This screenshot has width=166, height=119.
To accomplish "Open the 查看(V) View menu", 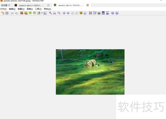I will pos(21,9).
